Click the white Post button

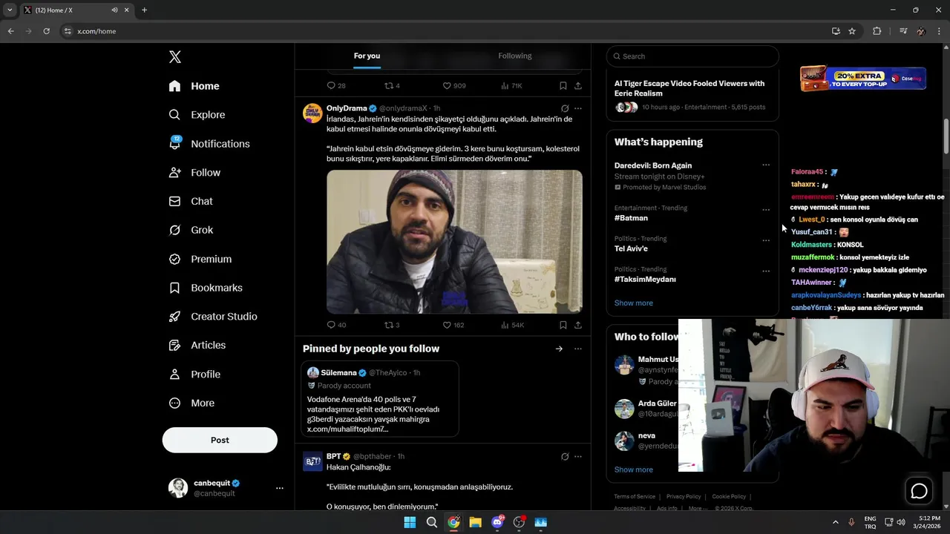pos(220,440)
